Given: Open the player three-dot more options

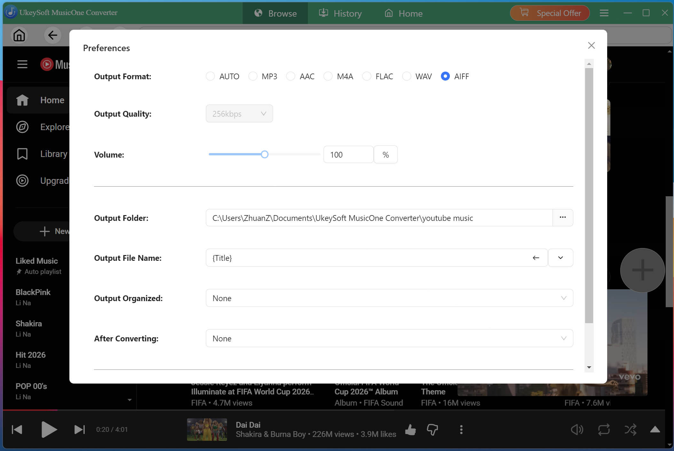Looking at the screenshot, I should coord(461,430).
